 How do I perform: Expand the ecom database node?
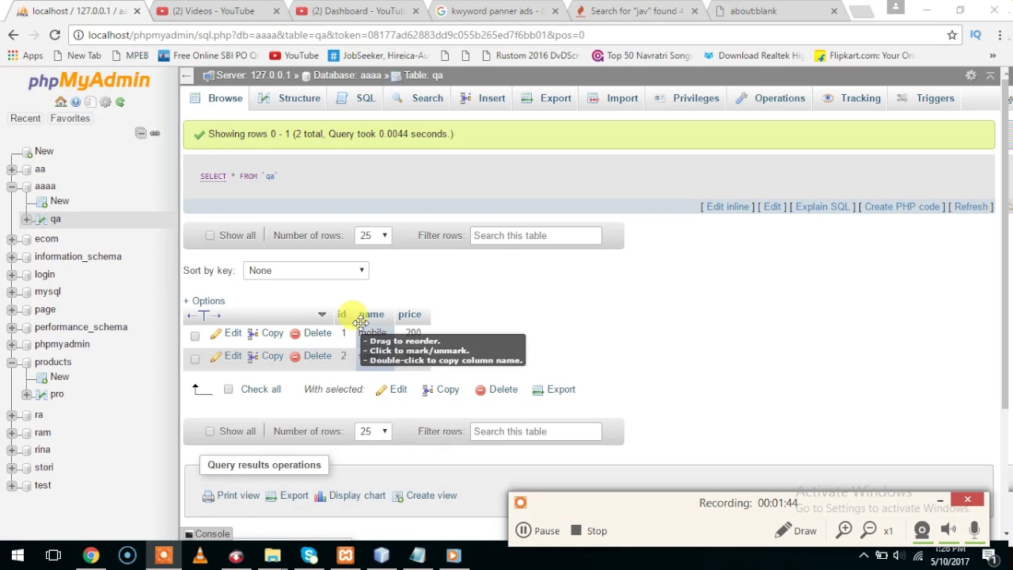(12, 239)
